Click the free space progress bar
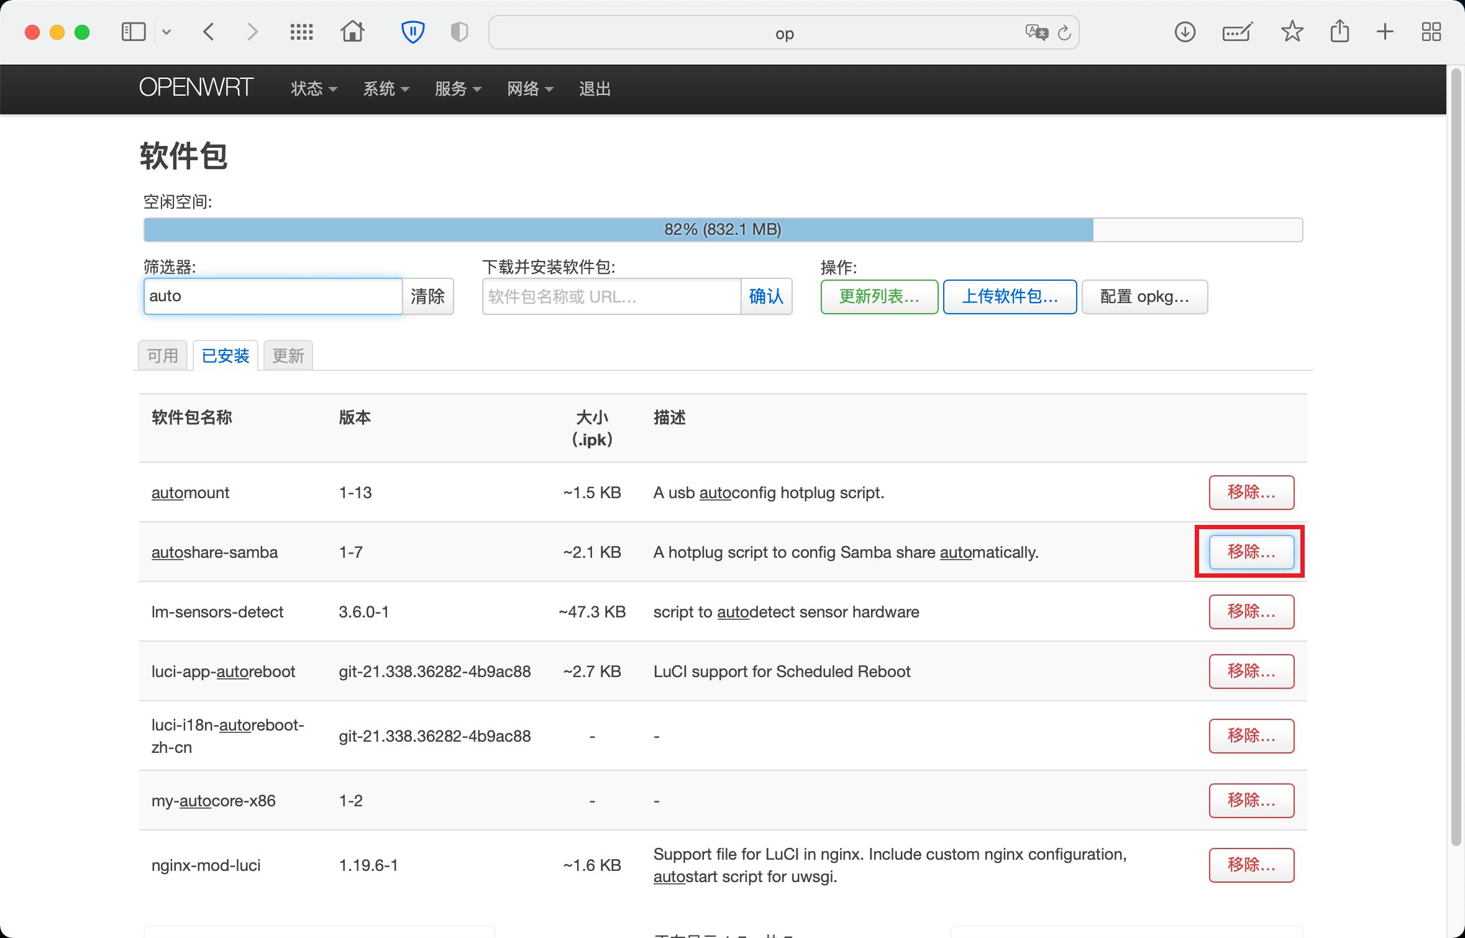Screen dimensions: 1465x938 point(723,230)
